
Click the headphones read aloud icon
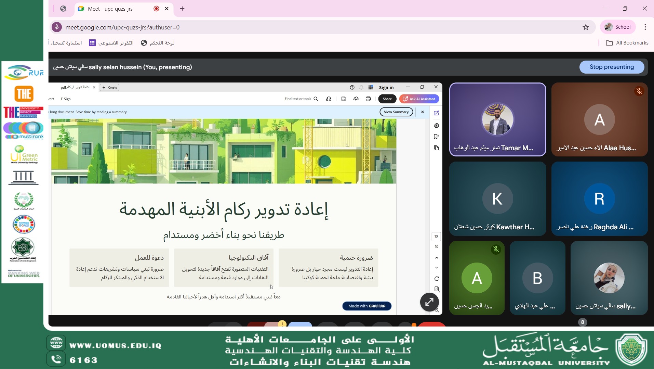click(x=329, y=99)
